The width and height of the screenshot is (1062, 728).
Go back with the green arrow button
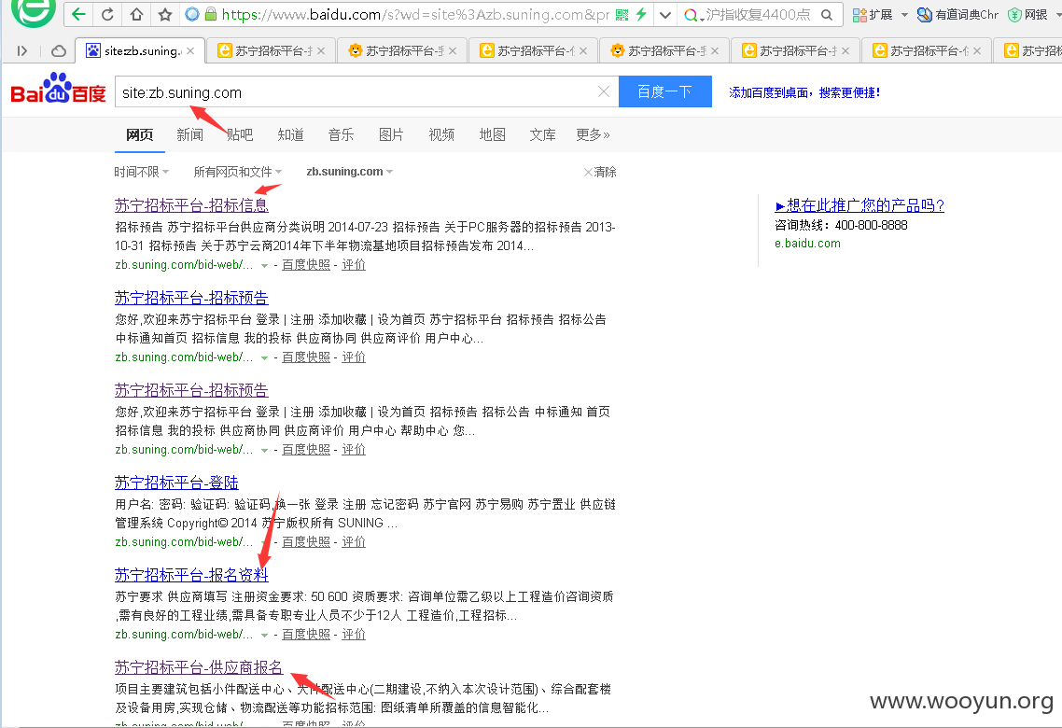[78, 14]
